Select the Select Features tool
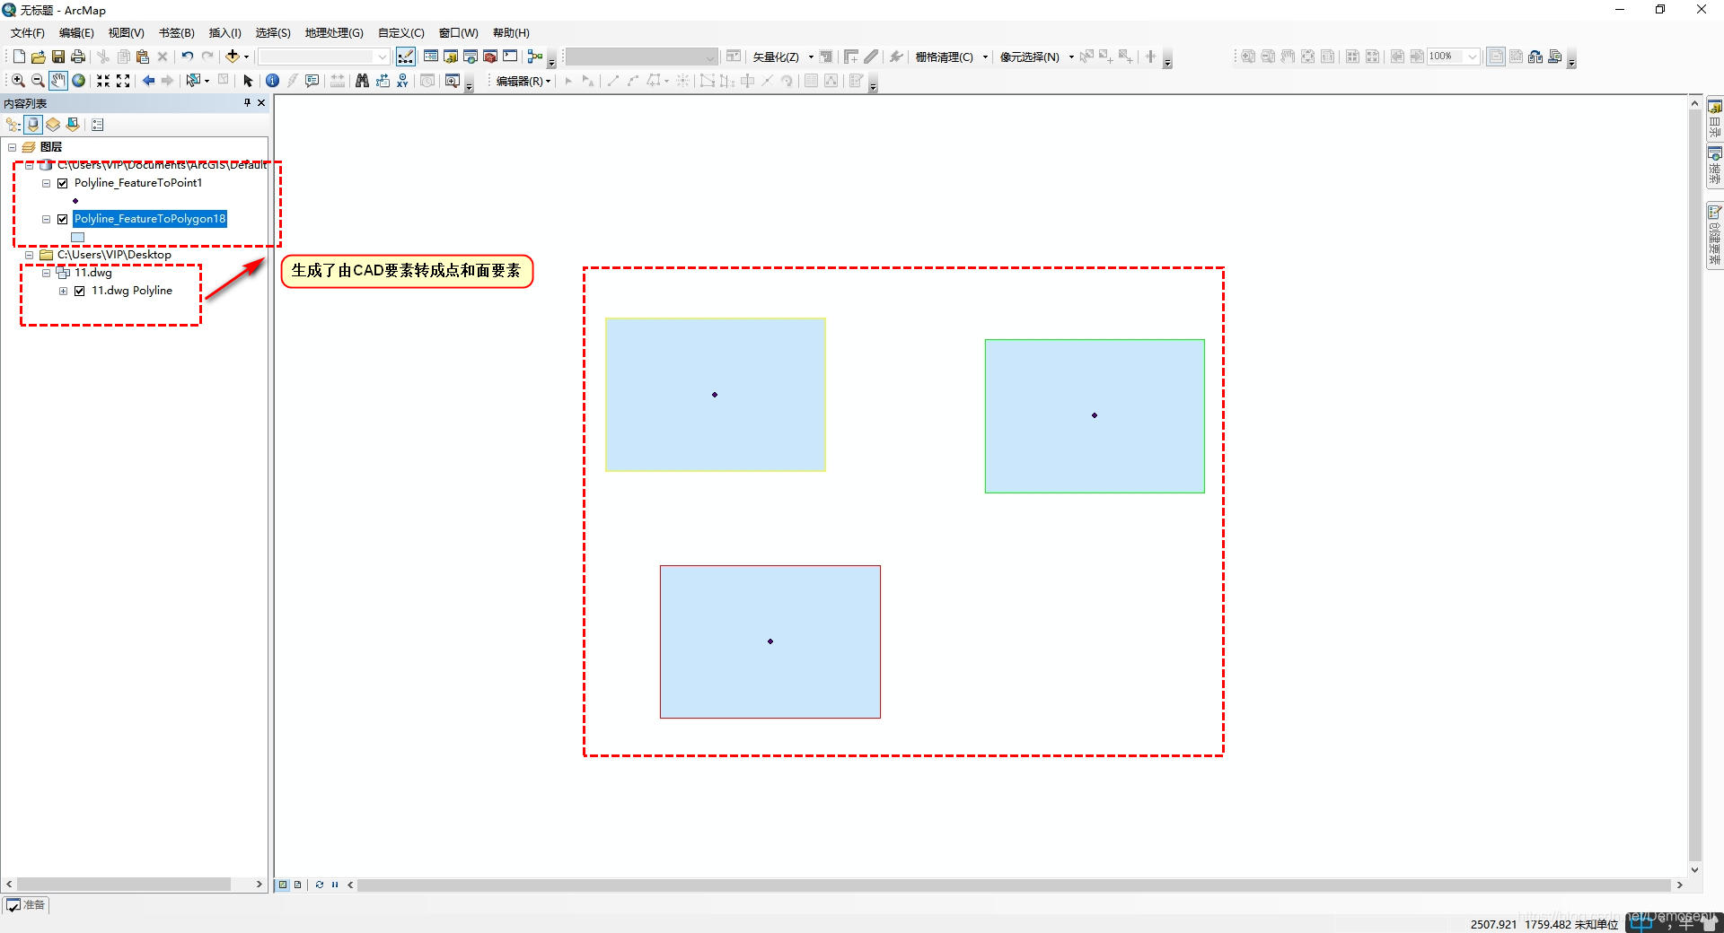 coord(192,81)
